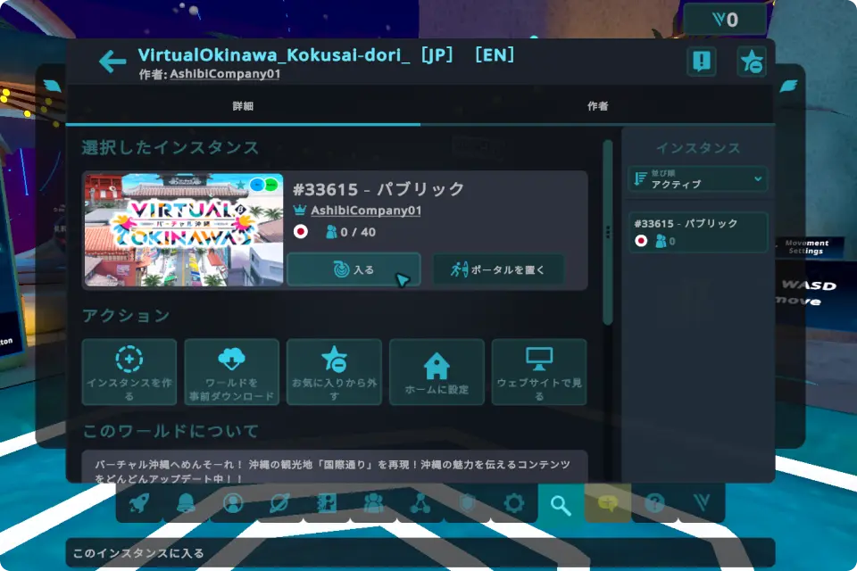This screenshot has height=571, width=857.
Task: Join instance with 入る button
Action: (x=354, y=269)
